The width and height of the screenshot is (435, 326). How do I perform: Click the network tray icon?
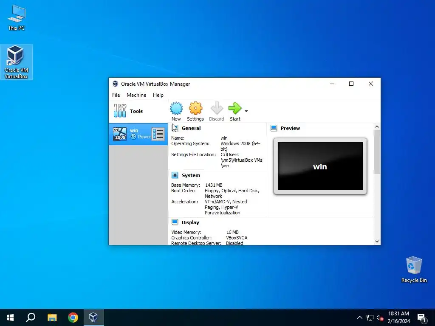pos(370,318)
